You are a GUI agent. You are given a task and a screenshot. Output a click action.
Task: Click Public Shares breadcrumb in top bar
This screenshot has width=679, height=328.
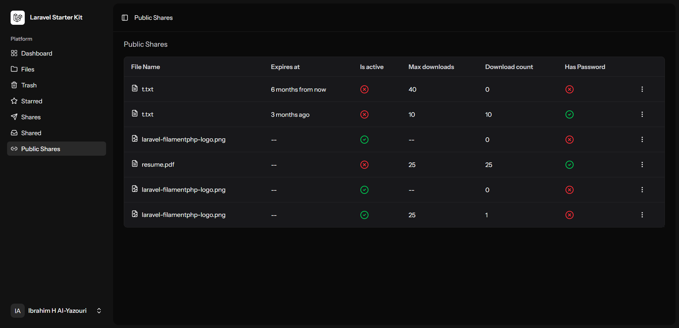153,18
